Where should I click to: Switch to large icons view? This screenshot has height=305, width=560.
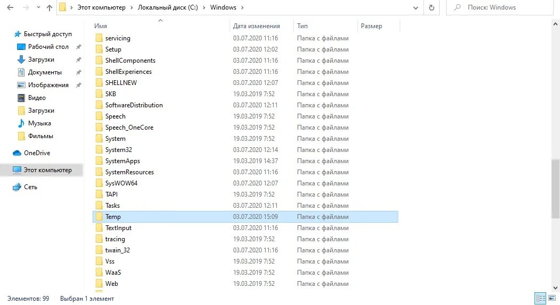(x=552, y=298)
